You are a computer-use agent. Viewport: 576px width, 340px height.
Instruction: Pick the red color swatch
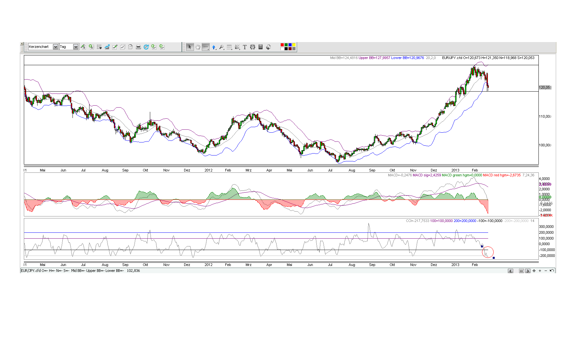[282, 45]
